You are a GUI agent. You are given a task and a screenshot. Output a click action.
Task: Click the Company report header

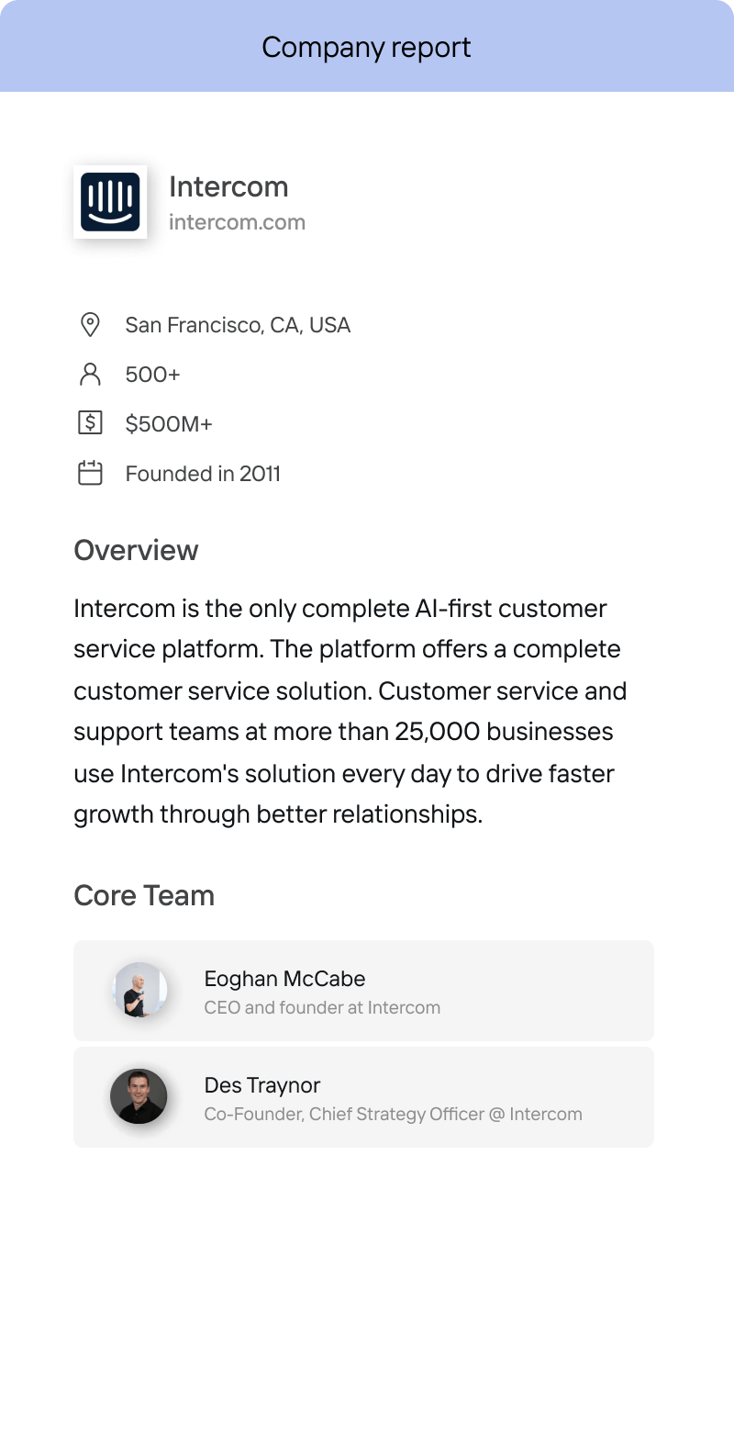(x=367, y=47)
